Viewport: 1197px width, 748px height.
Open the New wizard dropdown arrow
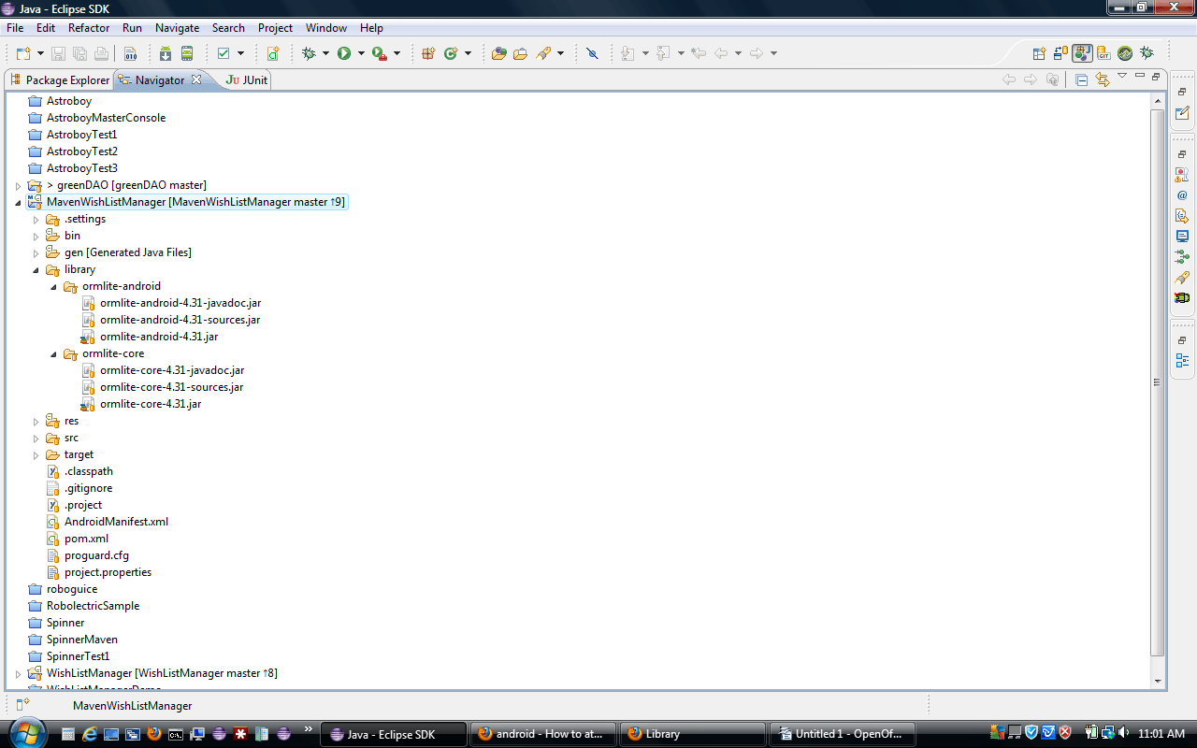(40, 53)
